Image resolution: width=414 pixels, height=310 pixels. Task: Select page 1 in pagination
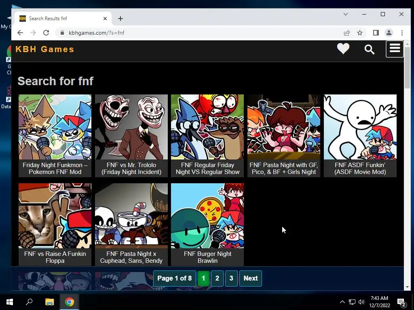203,279
